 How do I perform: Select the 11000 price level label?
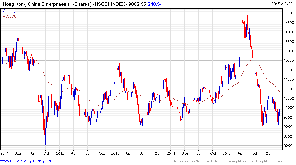tap(288, 89)
